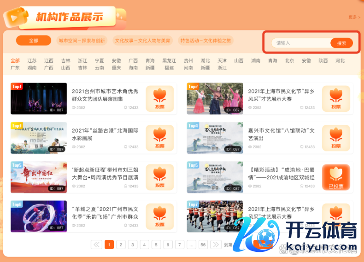Cast a vote for 柳州市刘三姐大舞台 entry
This screenshot has height=262, width=364.
pos(159,177)
